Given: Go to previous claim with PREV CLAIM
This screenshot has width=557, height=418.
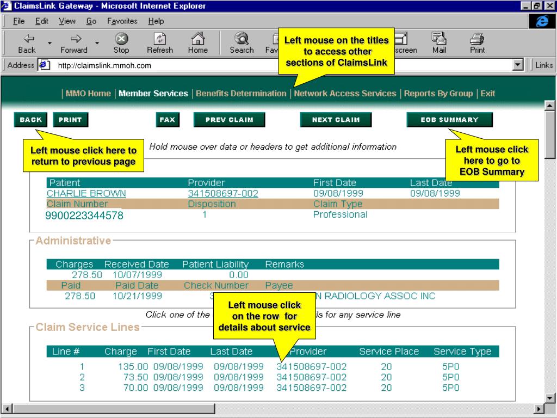Looking at the screenshot, I should coord(229,120).
